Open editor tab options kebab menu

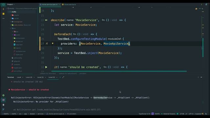pos(201,4)
